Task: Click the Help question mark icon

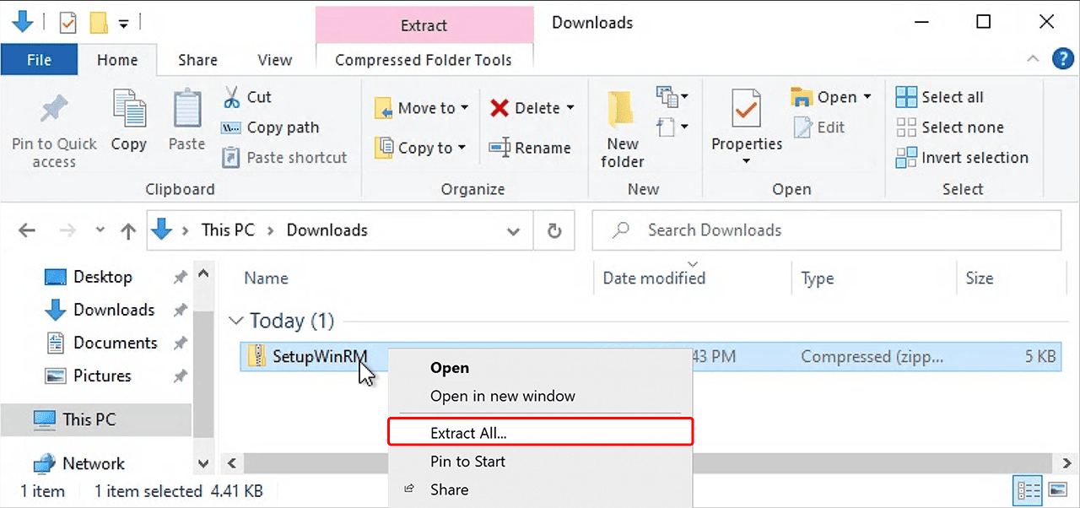Action: click(x=1062, y=59)
